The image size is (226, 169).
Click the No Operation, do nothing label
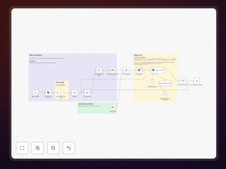197,85
